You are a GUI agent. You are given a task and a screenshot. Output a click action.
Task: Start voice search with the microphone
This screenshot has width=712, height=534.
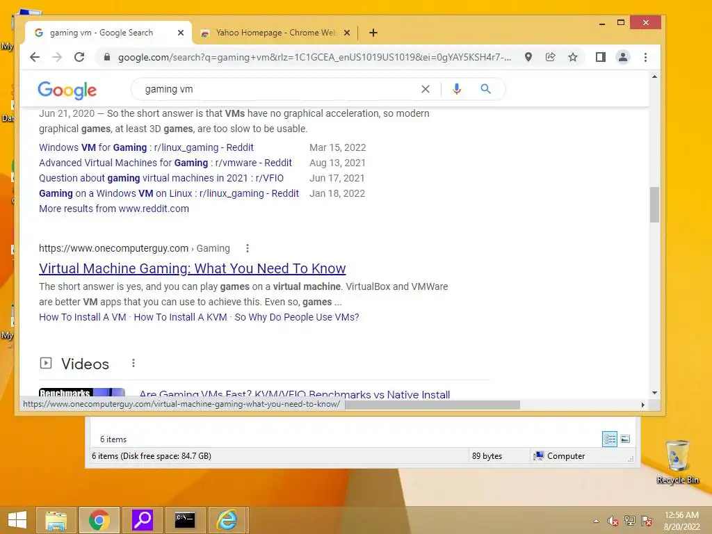click(x=457, y=89)
